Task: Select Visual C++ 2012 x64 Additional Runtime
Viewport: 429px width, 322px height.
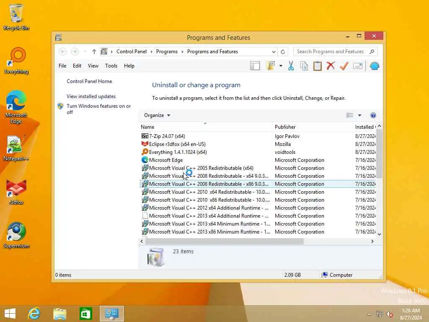Action: (x=209, y=208)
